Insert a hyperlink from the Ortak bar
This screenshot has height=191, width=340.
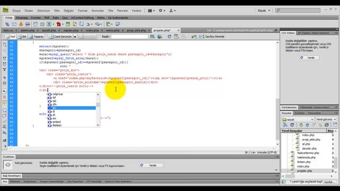click(7, 24)
